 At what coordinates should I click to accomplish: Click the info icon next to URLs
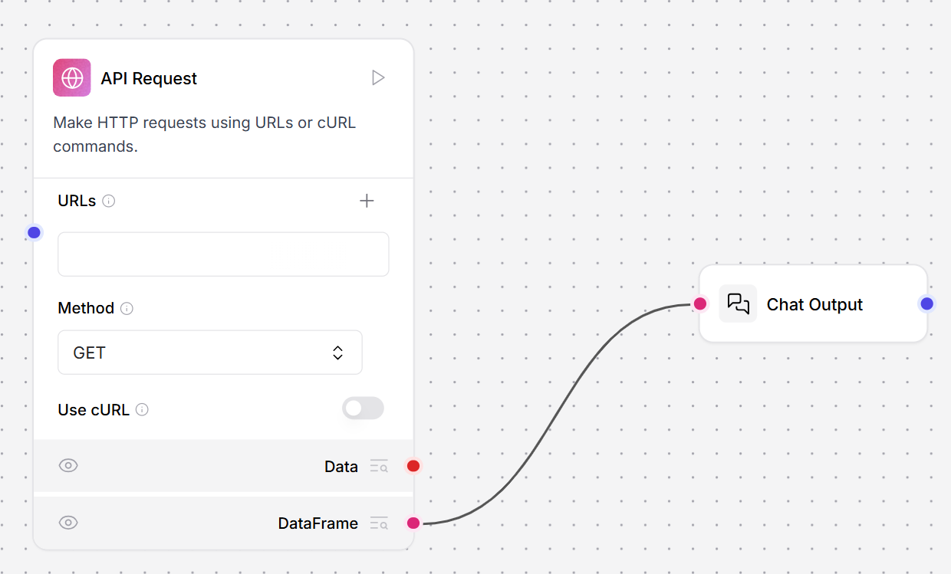pyautogui.click(x=108, y=200)
